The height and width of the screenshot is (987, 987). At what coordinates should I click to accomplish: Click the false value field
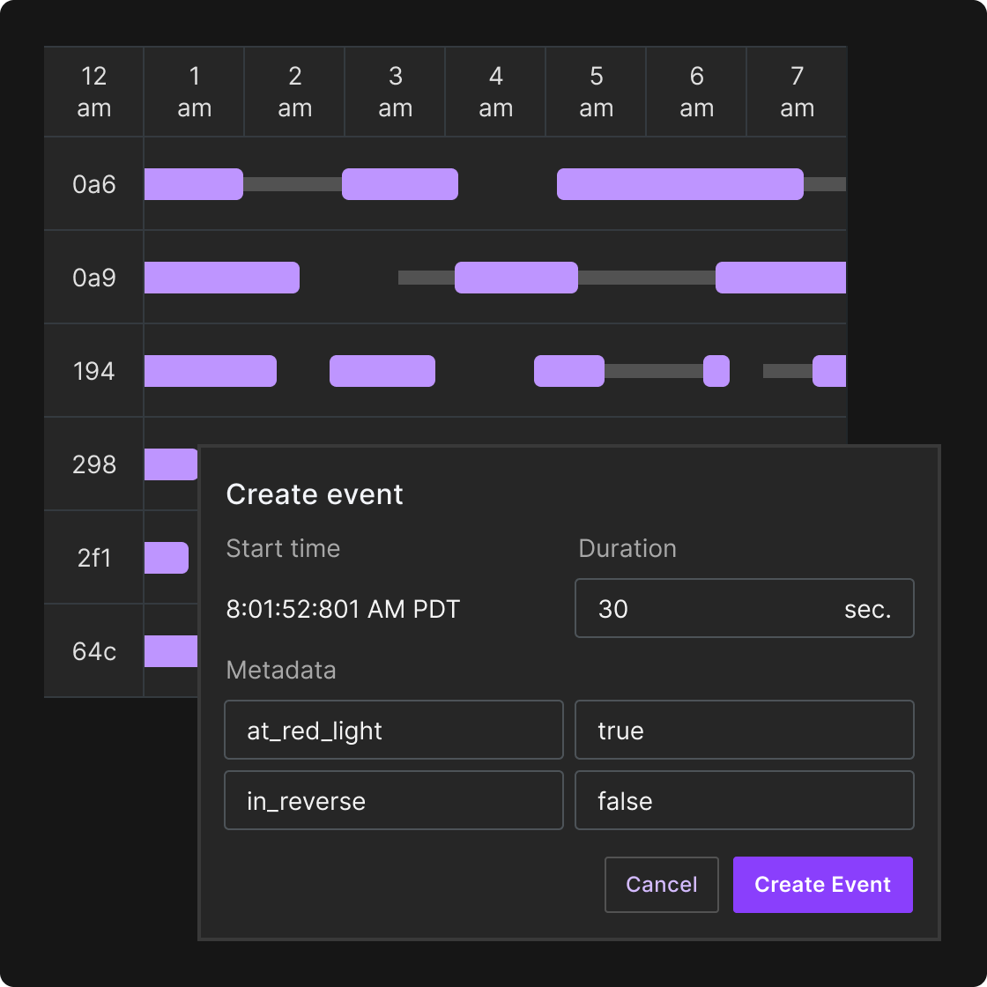[x=745, y=800]
